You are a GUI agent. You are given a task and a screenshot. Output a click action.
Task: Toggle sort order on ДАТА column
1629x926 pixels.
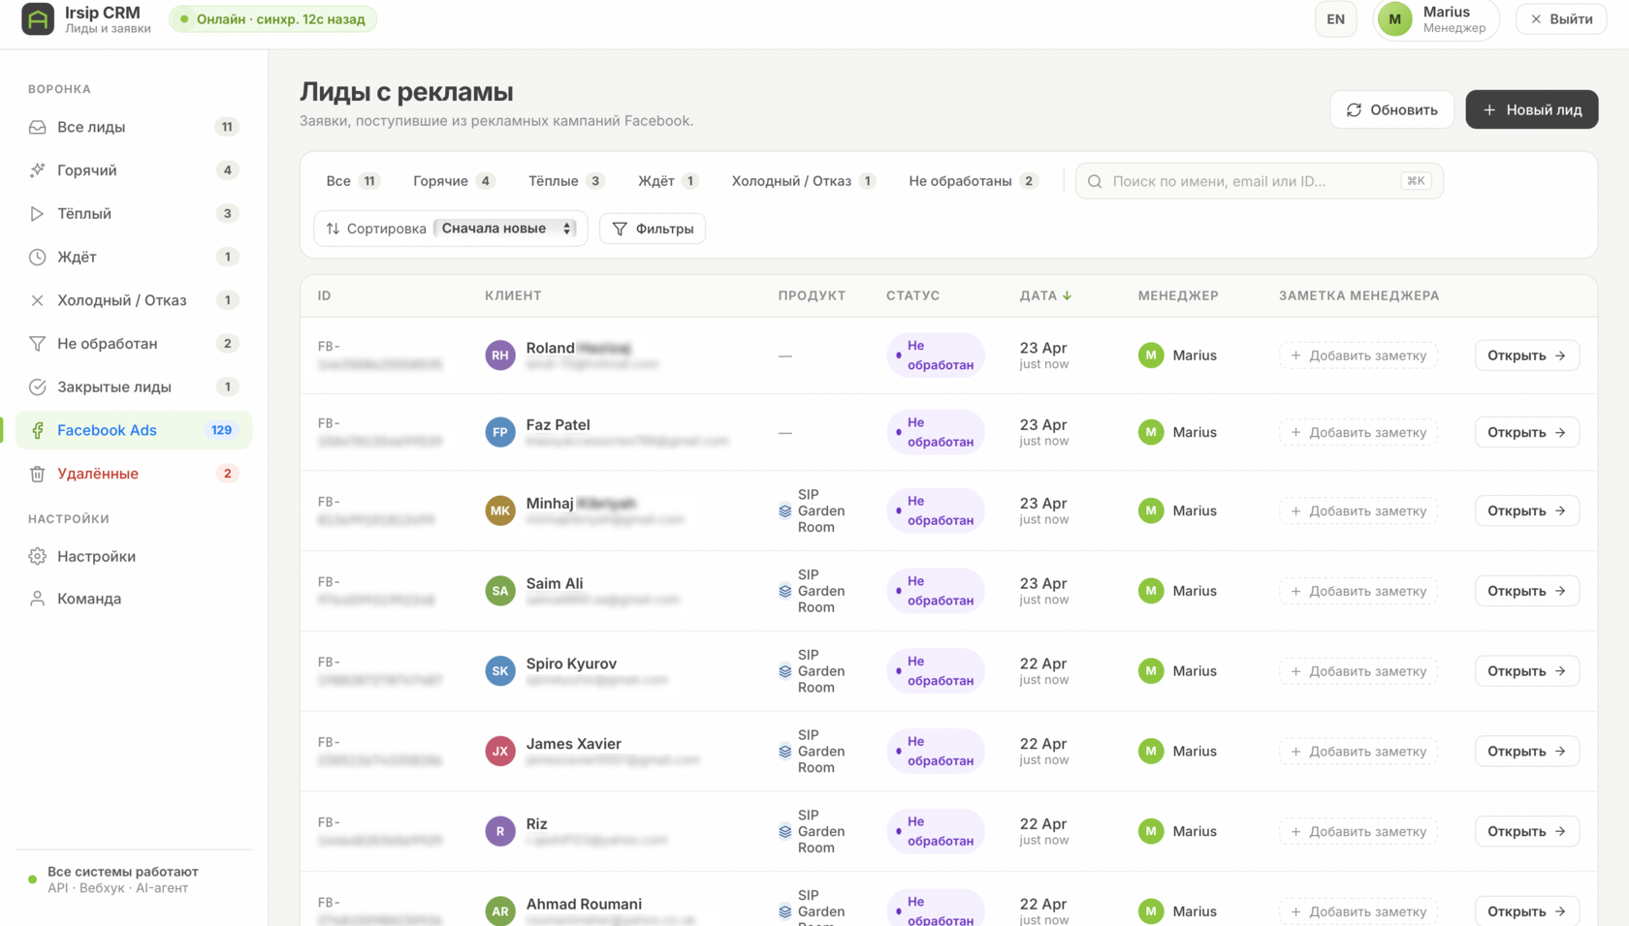(1045, 295)
